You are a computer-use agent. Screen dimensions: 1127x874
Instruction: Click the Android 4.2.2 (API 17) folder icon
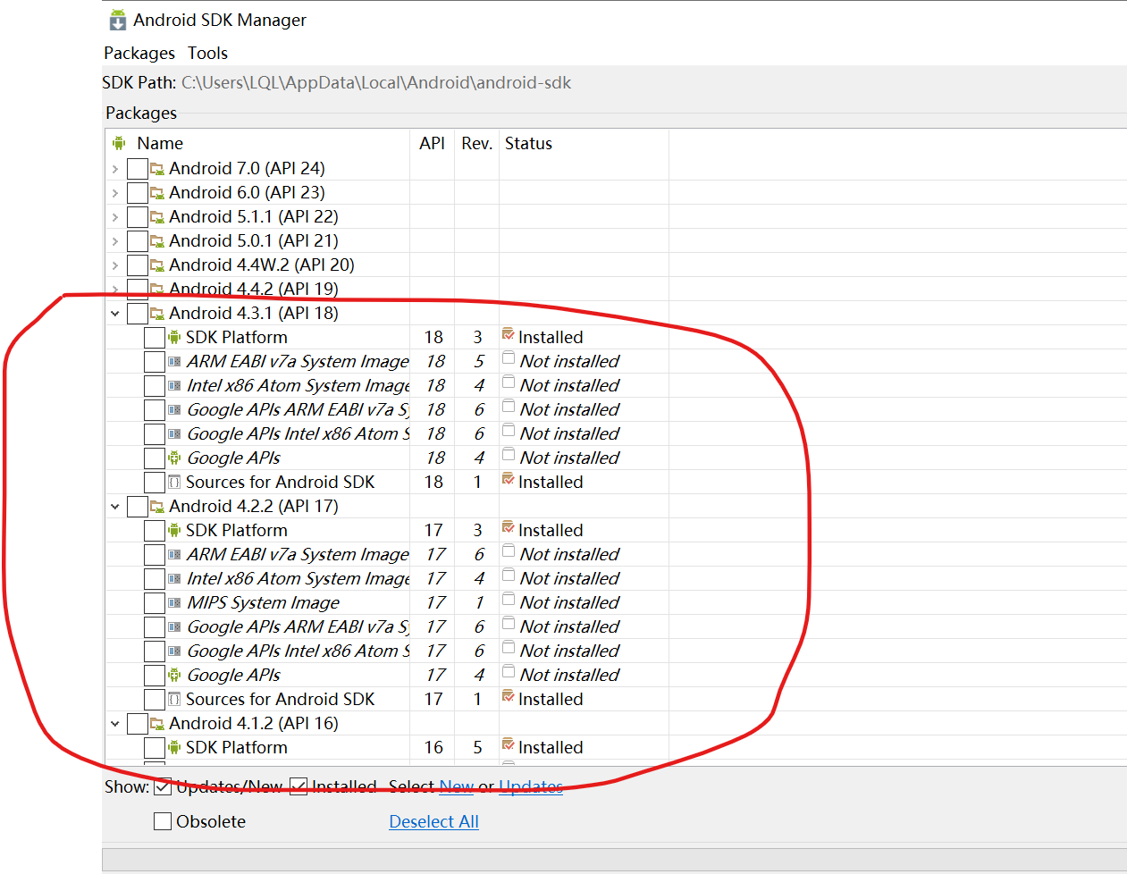(157, 506)
